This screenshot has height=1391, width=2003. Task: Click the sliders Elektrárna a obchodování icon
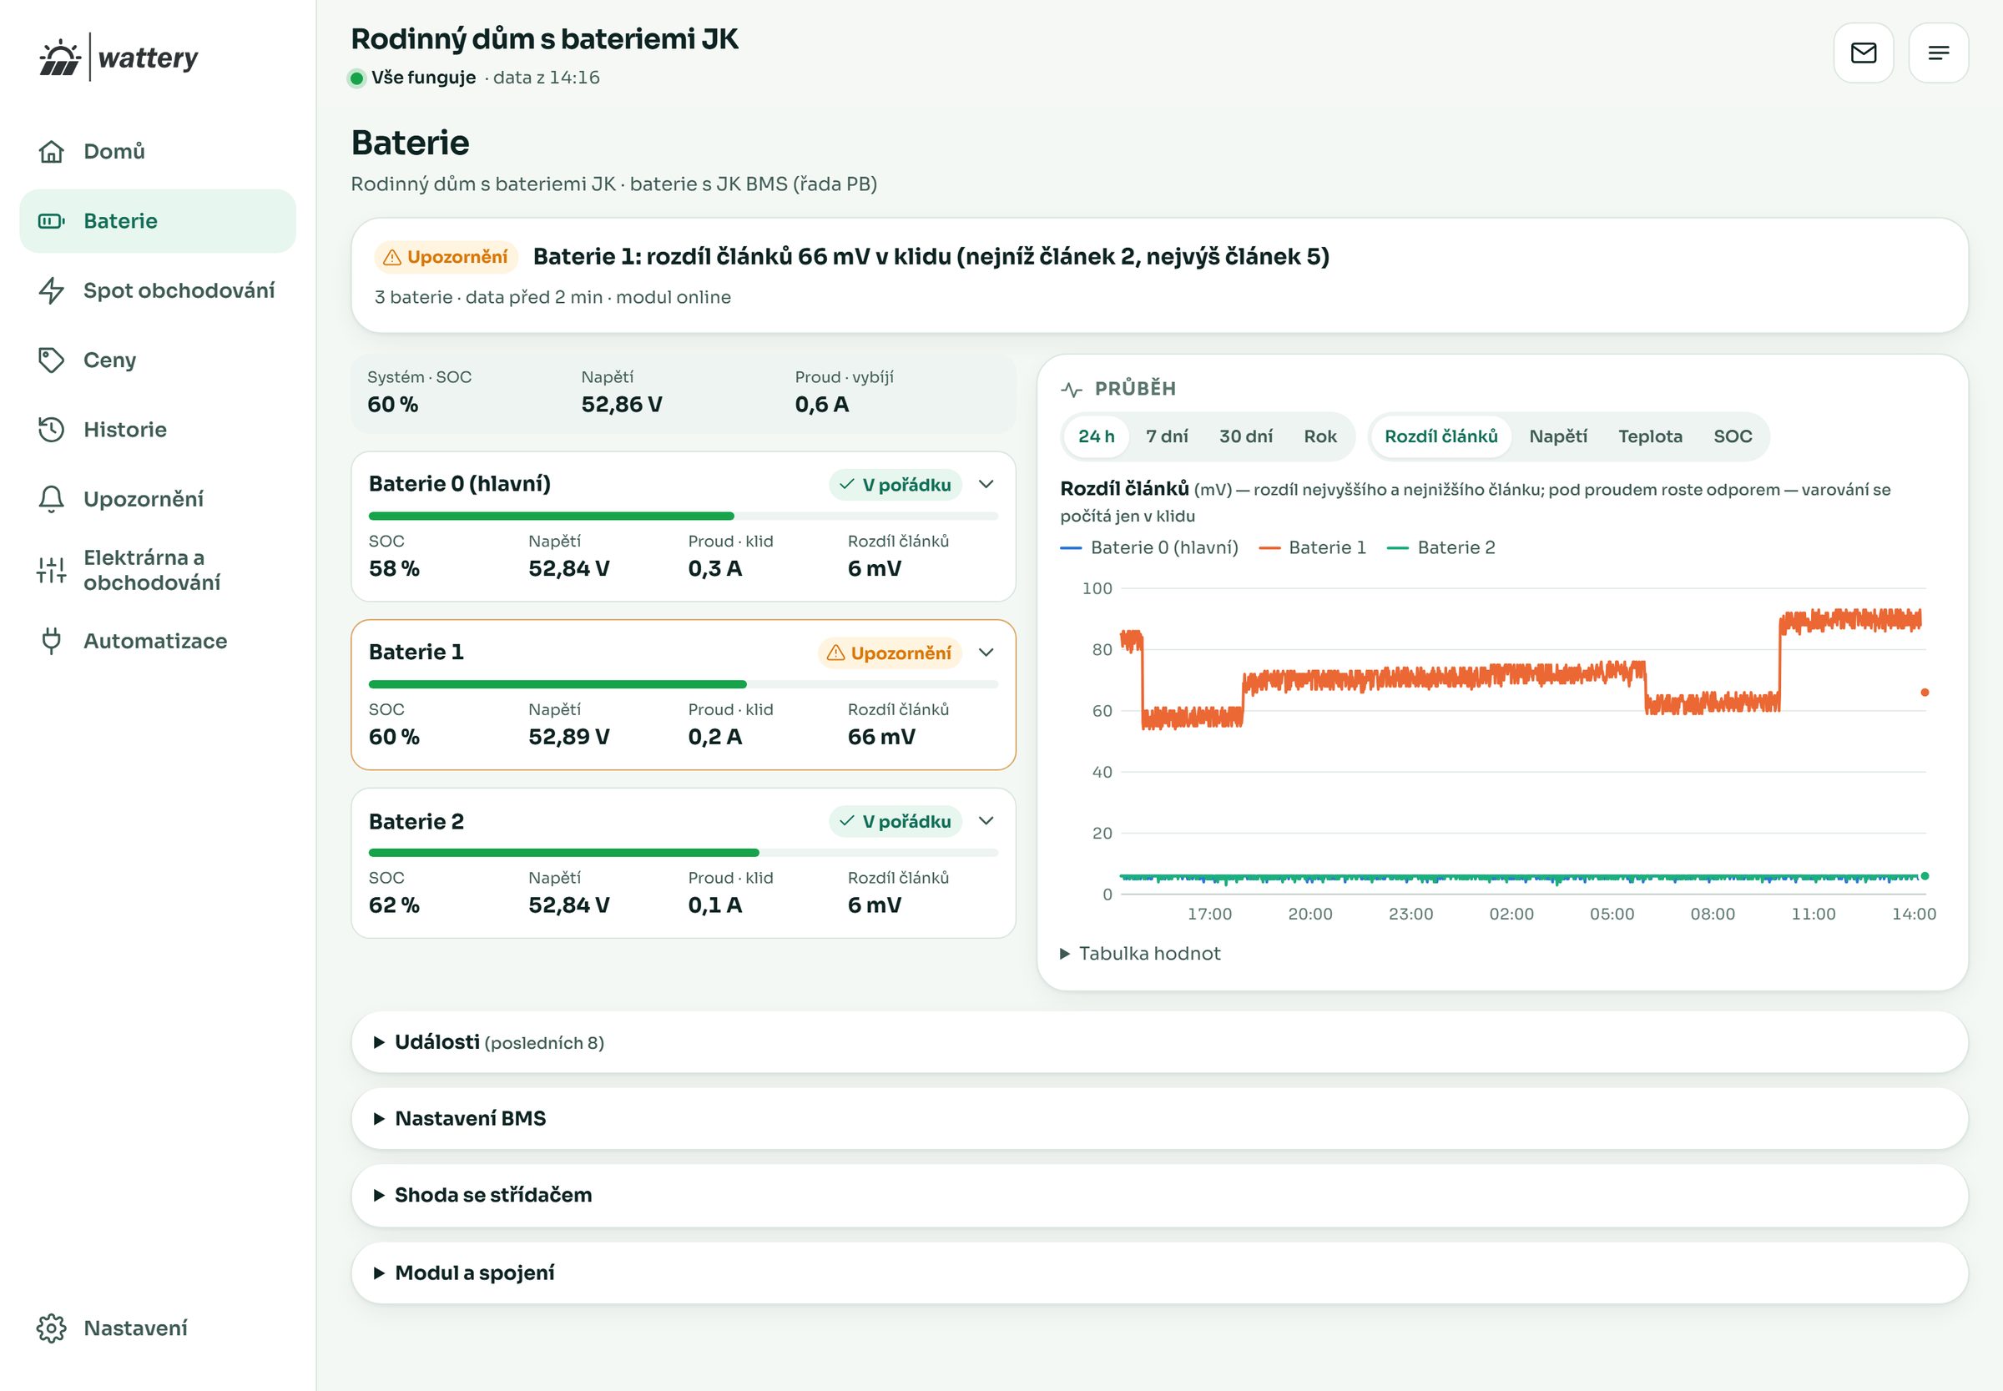[x=52, y=570]
